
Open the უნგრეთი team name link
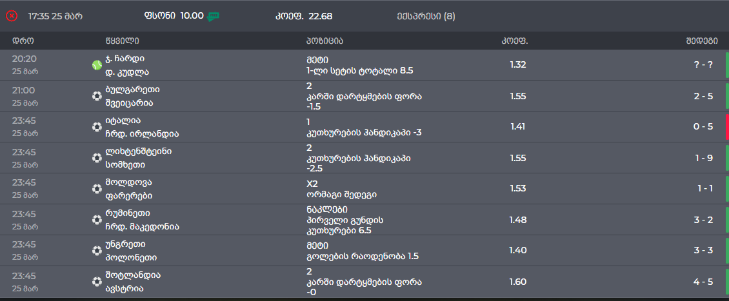coord(125,244)
